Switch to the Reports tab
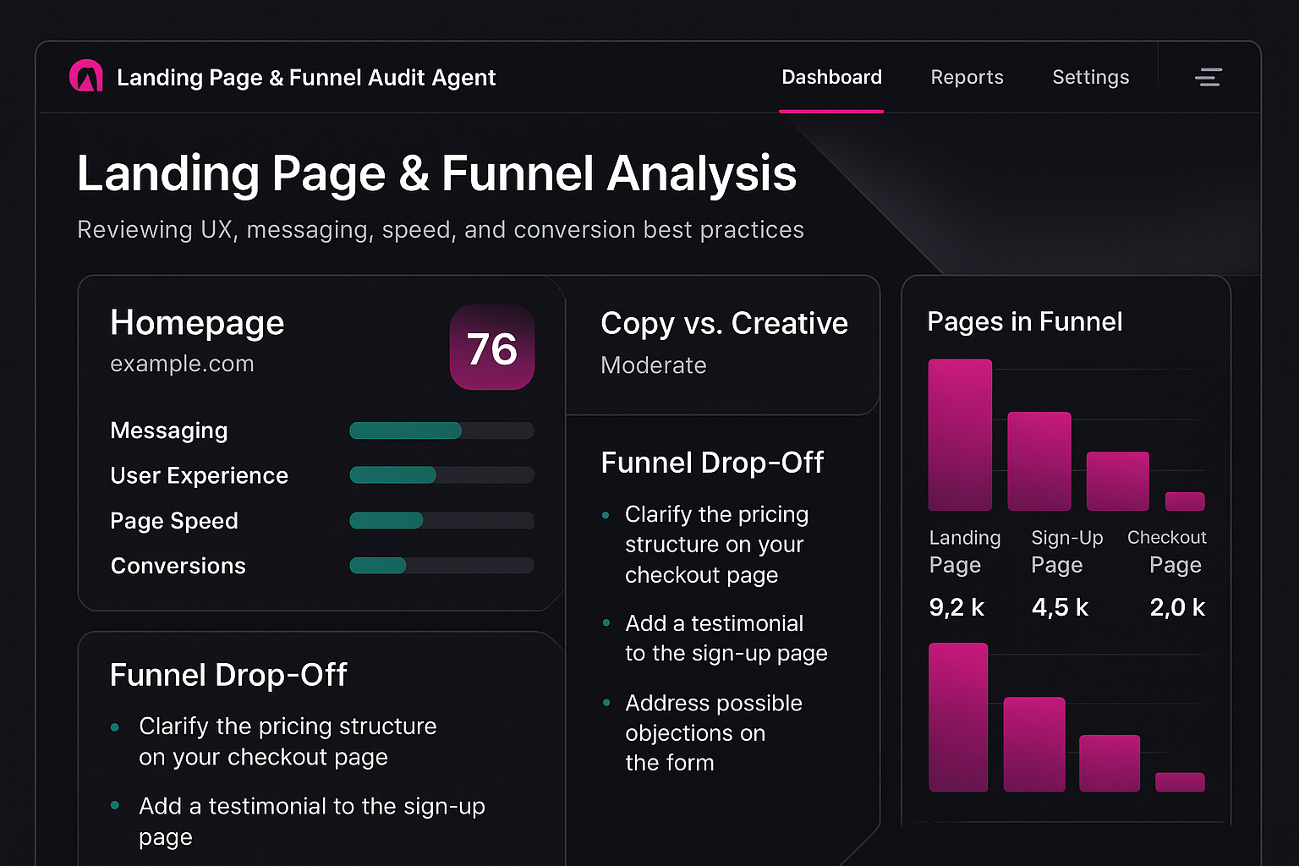Viewport: 1299px width, 866px height. click(967, 77)
